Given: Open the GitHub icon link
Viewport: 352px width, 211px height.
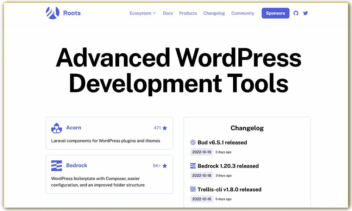Looking at the screenshot, I should [x=296, y=13].
